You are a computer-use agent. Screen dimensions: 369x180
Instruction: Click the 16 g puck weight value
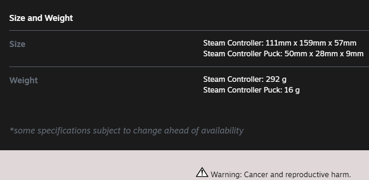(292, 90)
